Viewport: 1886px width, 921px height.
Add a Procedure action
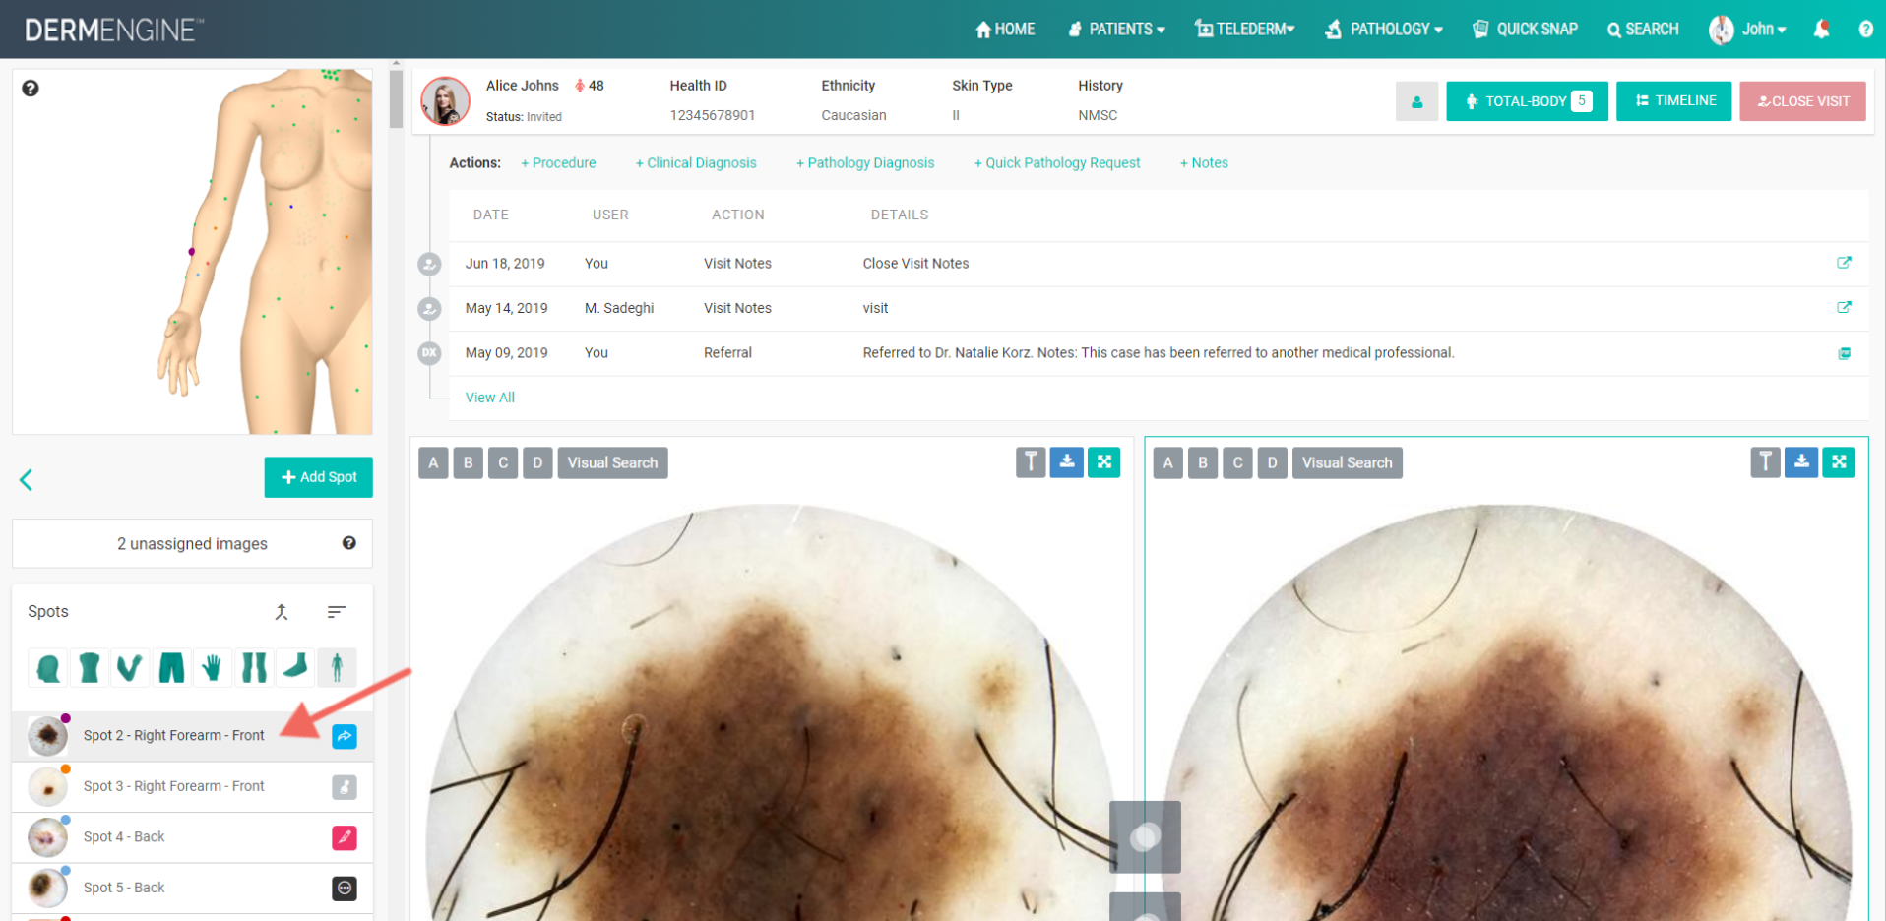click(558, 163)
